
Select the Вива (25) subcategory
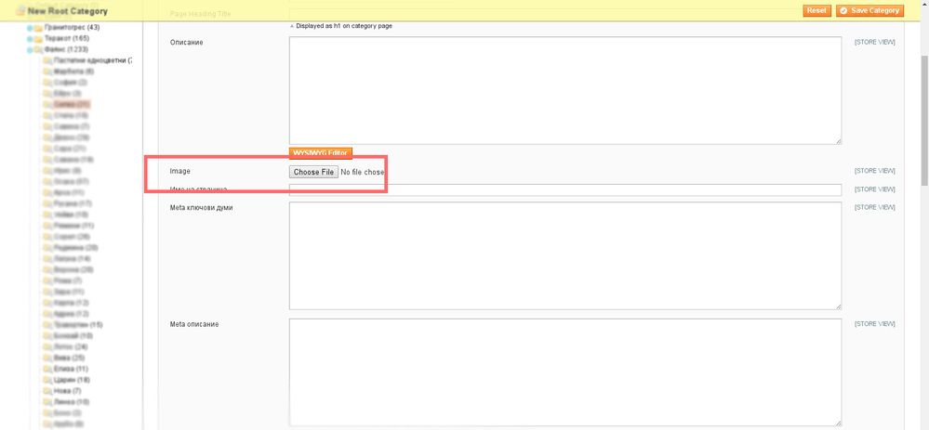coord(70,358)
